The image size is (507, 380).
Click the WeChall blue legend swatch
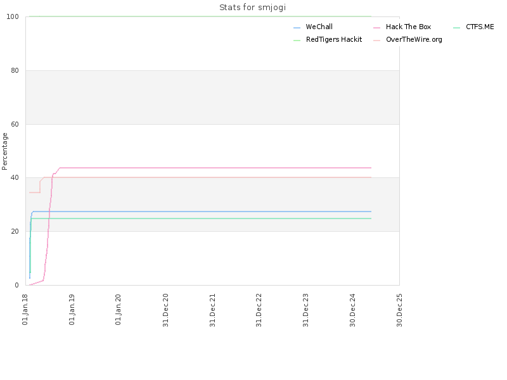297,28
